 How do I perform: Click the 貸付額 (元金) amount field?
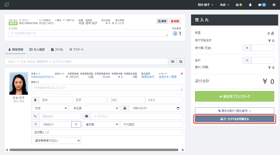(263, 48)
